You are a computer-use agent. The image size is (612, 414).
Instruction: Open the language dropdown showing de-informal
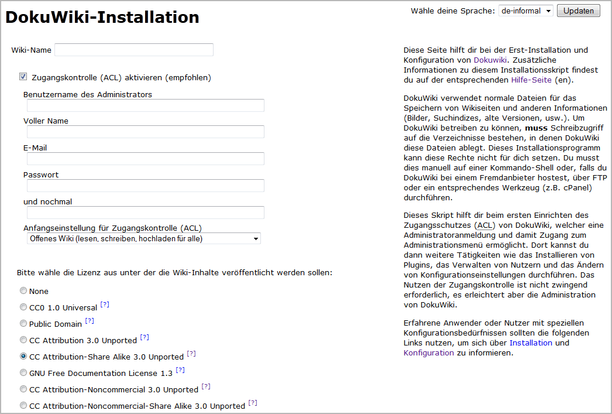coord(526,11)
